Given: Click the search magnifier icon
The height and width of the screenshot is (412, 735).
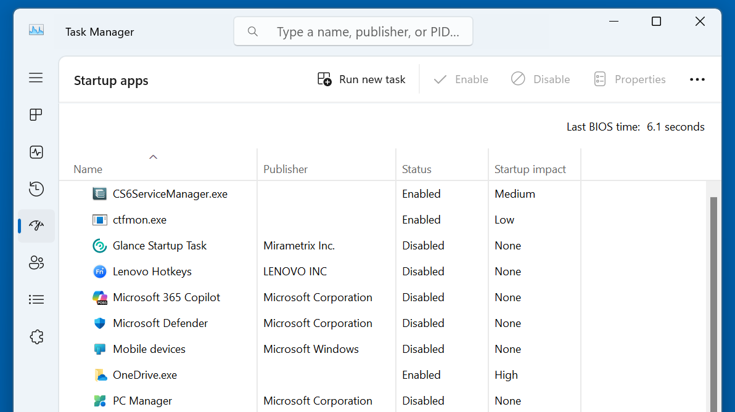Looking at the screenshot, I should 252,31.
